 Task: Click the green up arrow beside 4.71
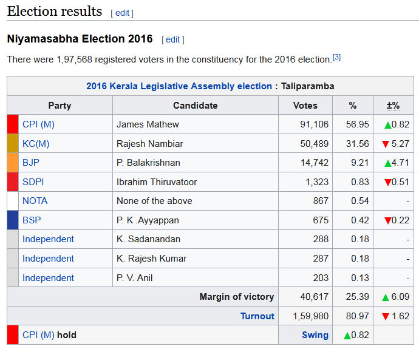[x=387, y=163]
